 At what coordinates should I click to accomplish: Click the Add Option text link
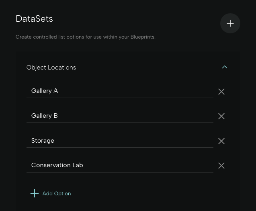(57, 194)
